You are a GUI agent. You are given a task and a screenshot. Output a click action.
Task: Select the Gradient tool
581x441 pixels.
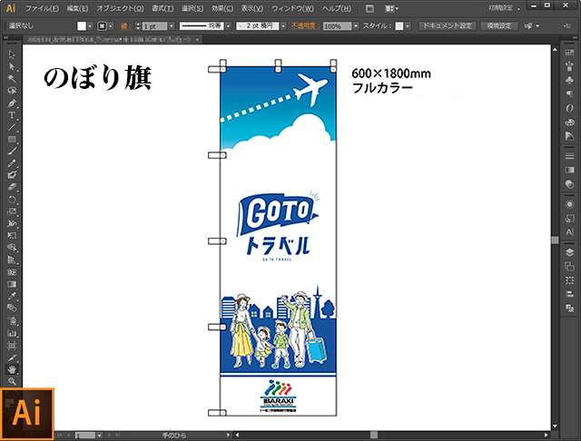(x=12, y=284)
